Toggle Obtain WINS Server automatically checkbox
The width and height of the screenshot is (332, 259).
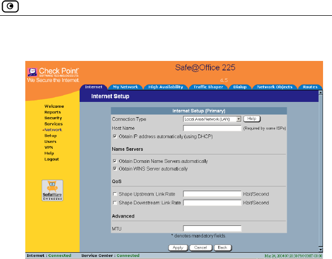tap(115, 169)
